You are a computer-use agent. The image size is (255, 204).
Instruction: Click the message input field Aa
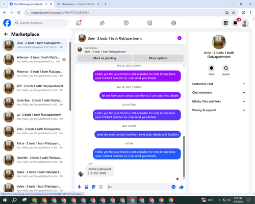click(139, 187)
